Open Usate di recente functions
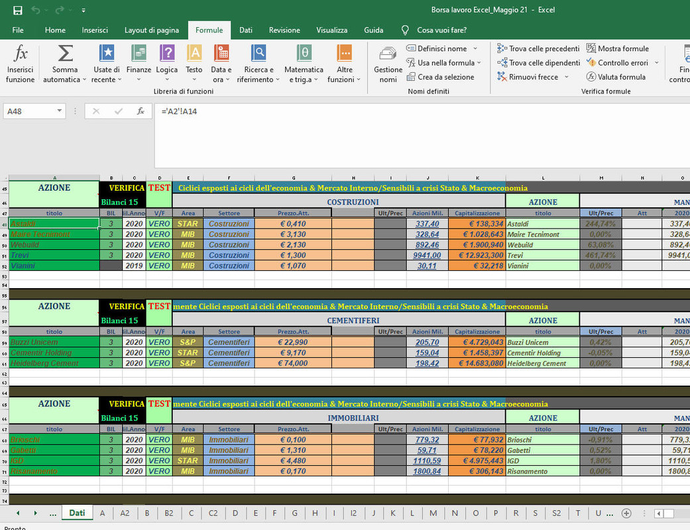Image resolution: width=690 pixels, height=530 pixels. [x=107, y=64]
